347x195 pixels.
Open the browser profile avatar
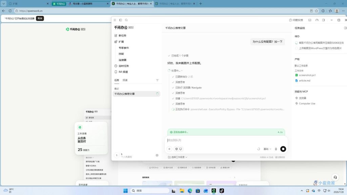point(337,11)
